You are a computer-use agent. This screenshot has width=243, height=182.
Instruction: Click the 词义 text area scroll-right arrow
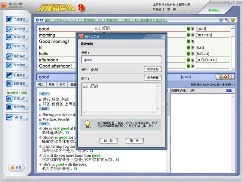(x=154, y=113)
